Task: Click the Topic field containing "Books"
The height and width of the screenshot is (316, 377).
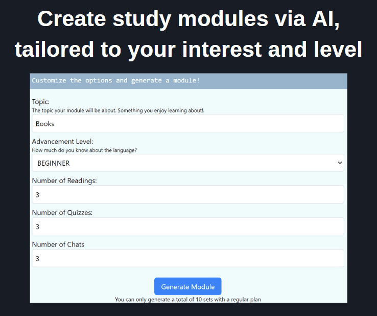Action: coord(187,123)
